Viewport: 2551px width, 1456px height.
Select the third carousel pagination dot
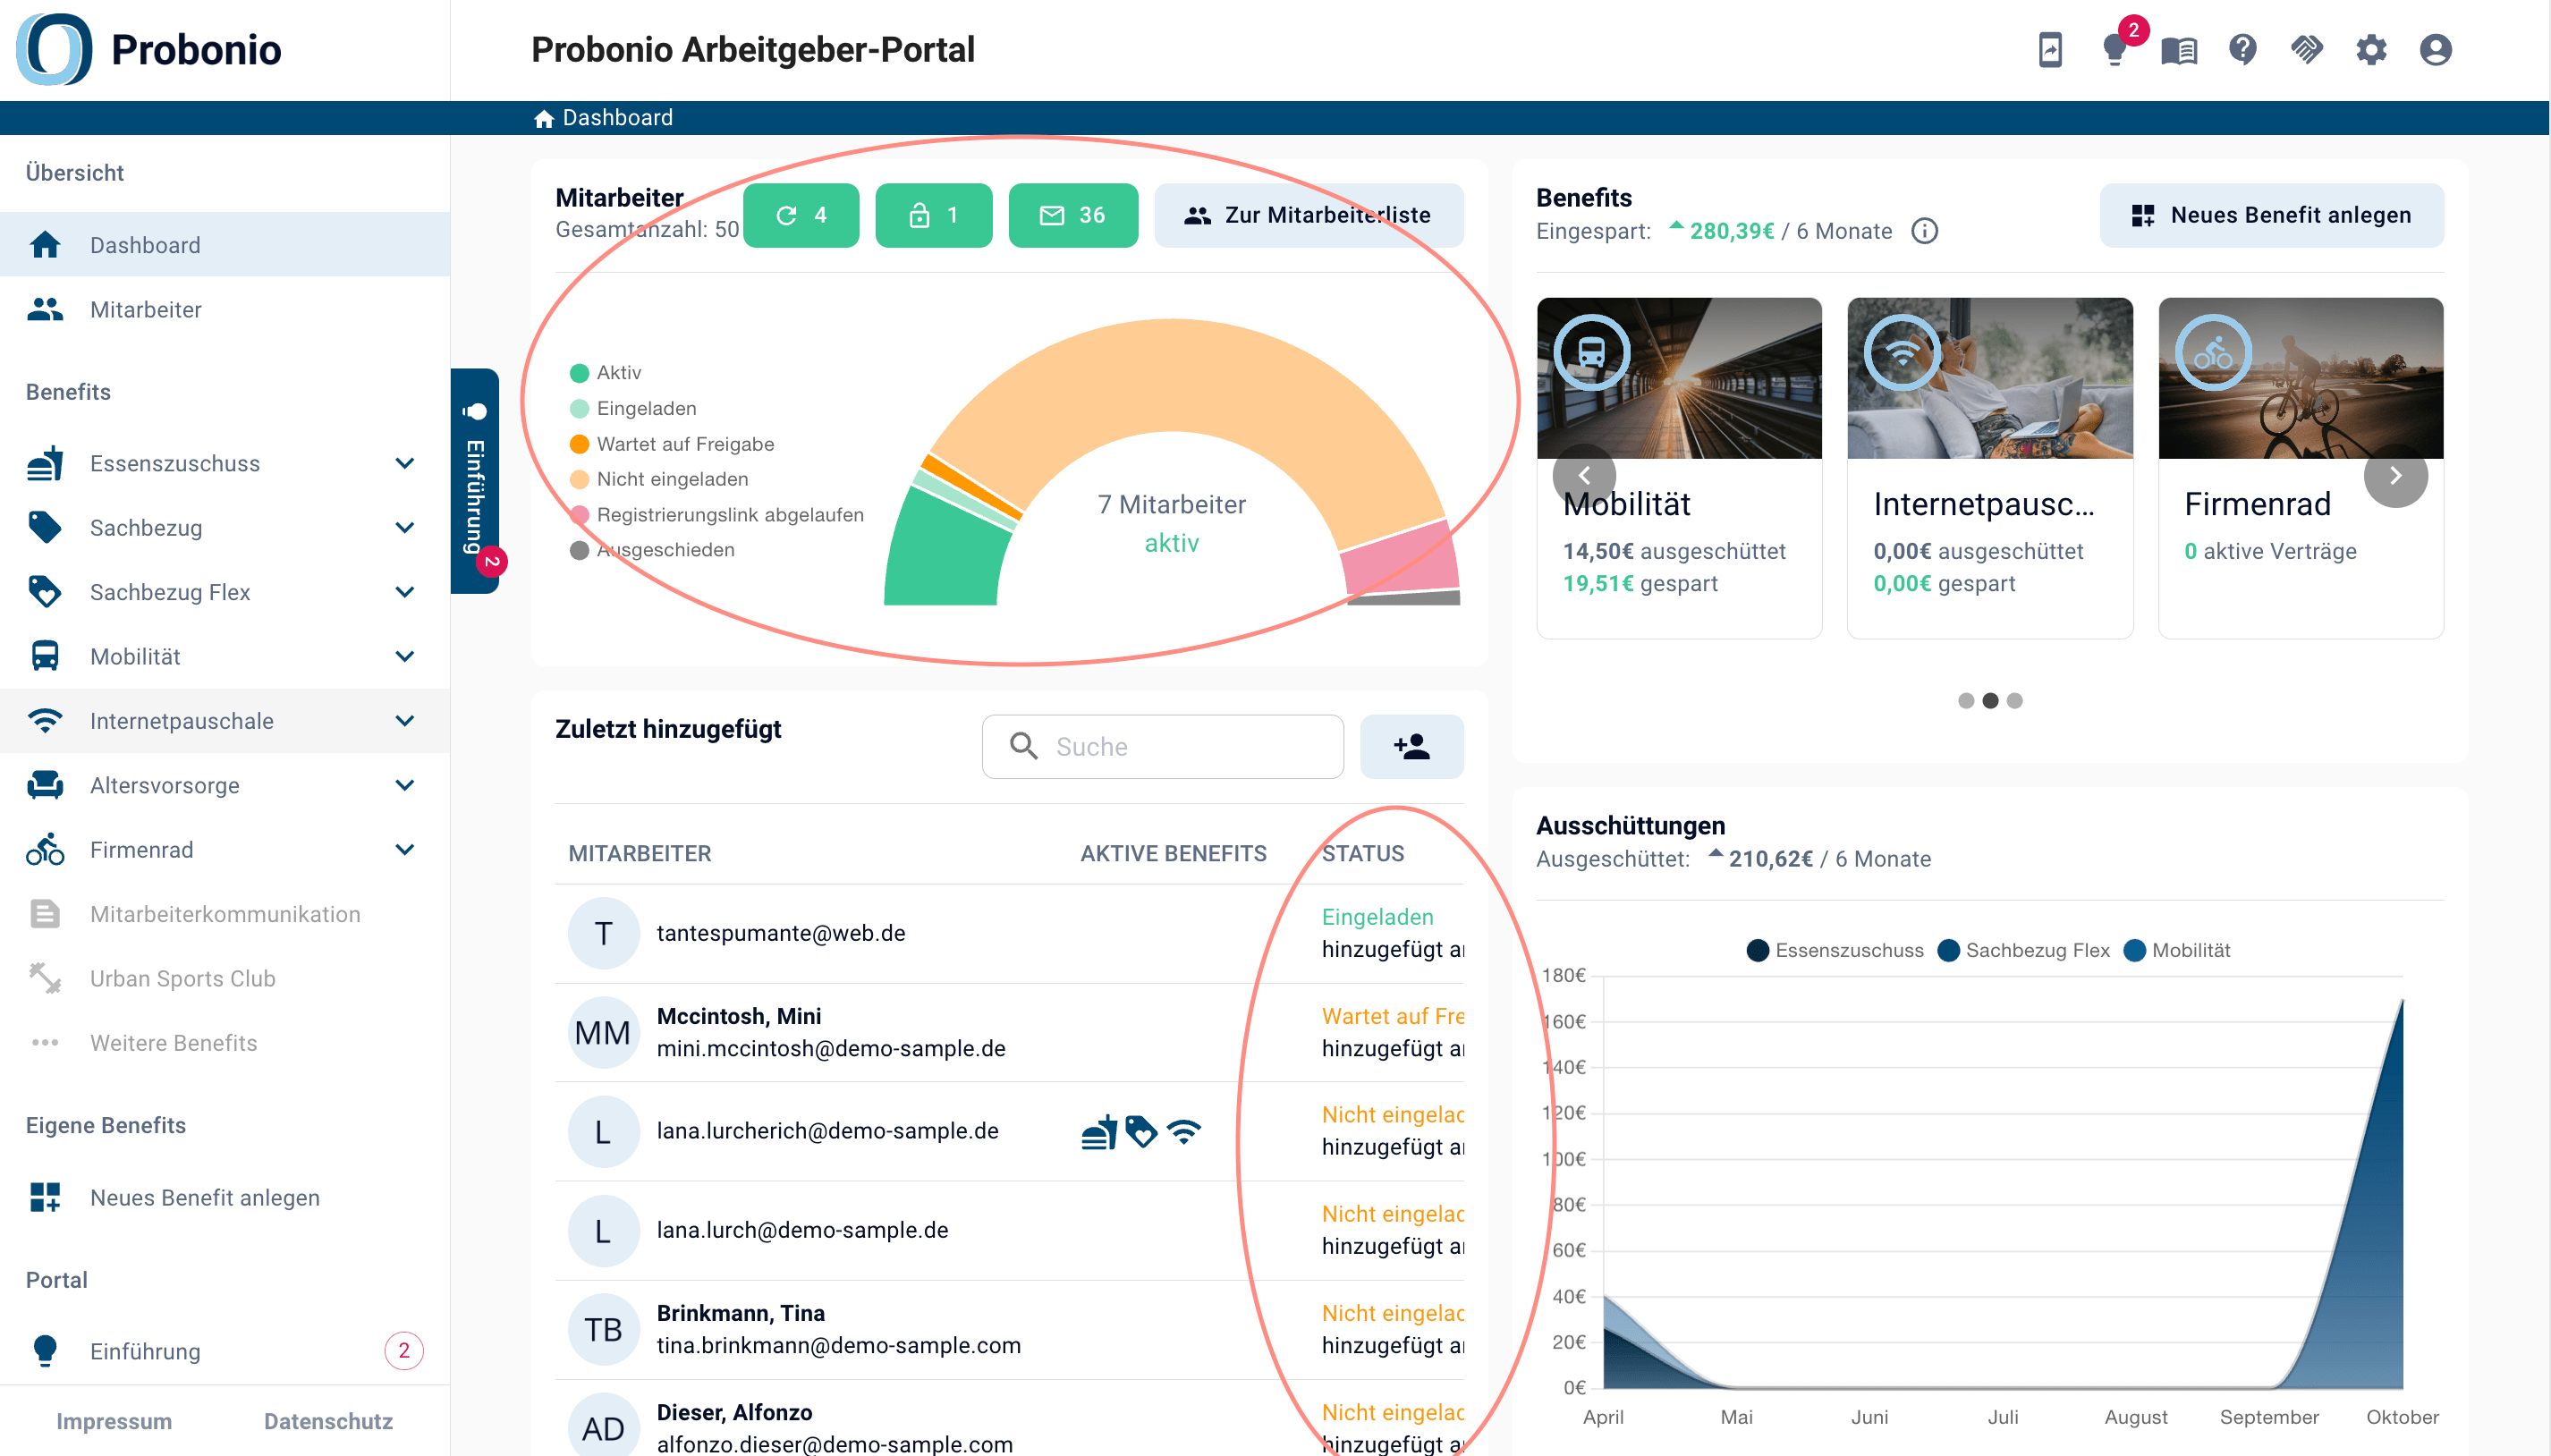pos(2014,701)
